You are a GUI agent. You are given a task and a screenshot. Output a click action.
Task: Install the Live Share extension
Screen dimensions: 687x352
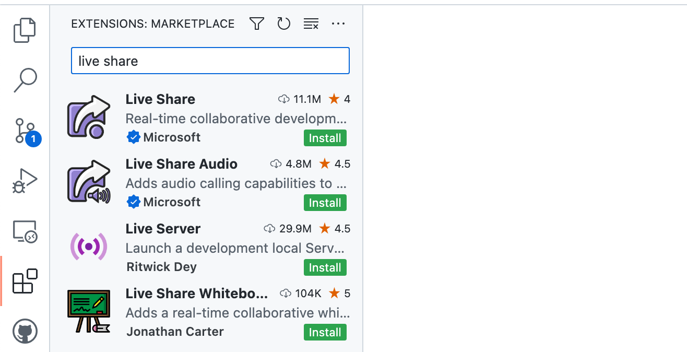pyautogui.click(x=325, y=138)
